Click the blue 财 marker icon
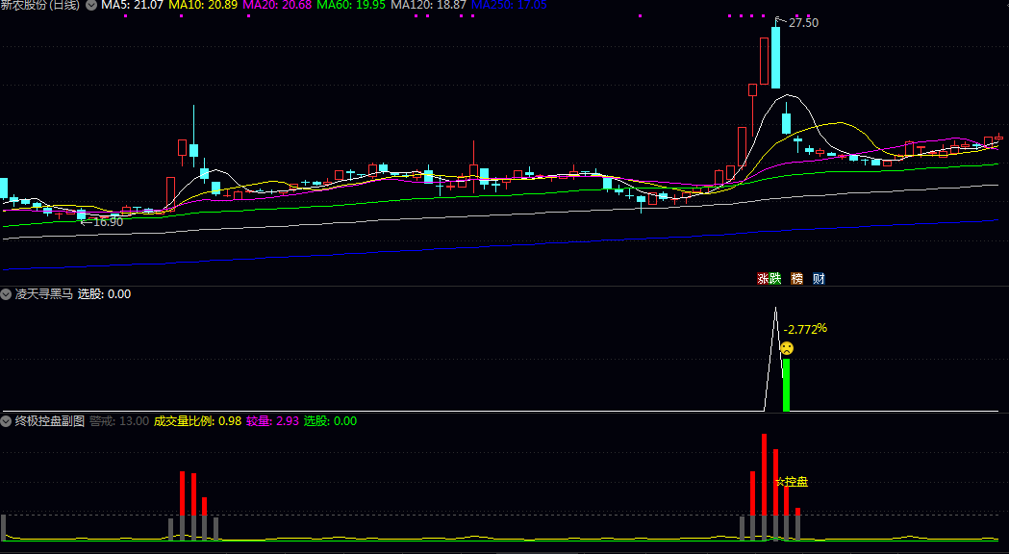The width and height of the screenshot is (1009, 554). tap(819, 279)
